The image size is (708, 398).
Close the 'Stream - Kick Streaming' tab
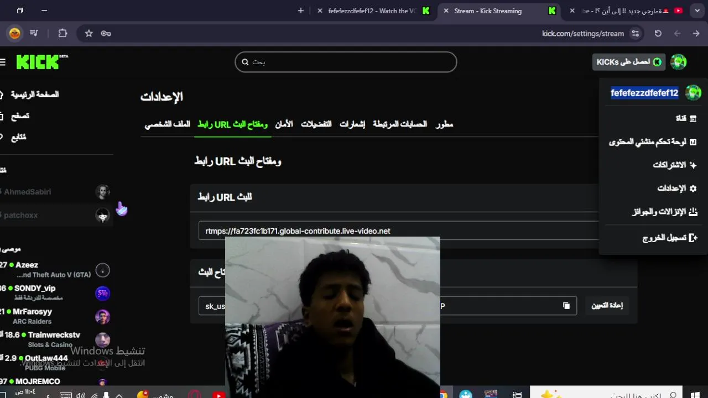446,11
